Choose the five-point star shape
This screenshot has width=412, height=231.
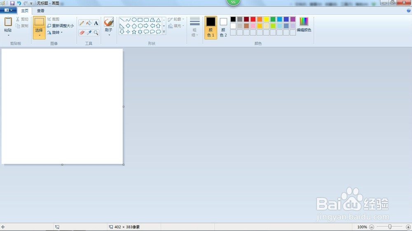(x=134, y=32)
